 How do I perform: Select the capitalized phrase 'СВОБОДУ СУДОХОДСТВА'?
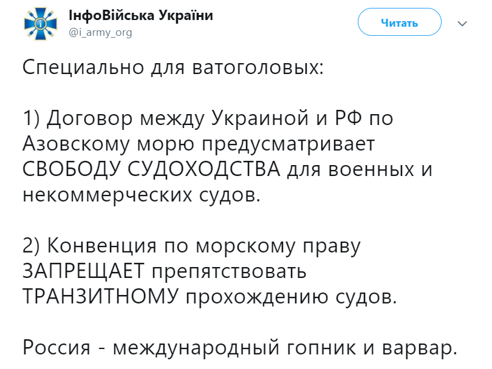152,169
